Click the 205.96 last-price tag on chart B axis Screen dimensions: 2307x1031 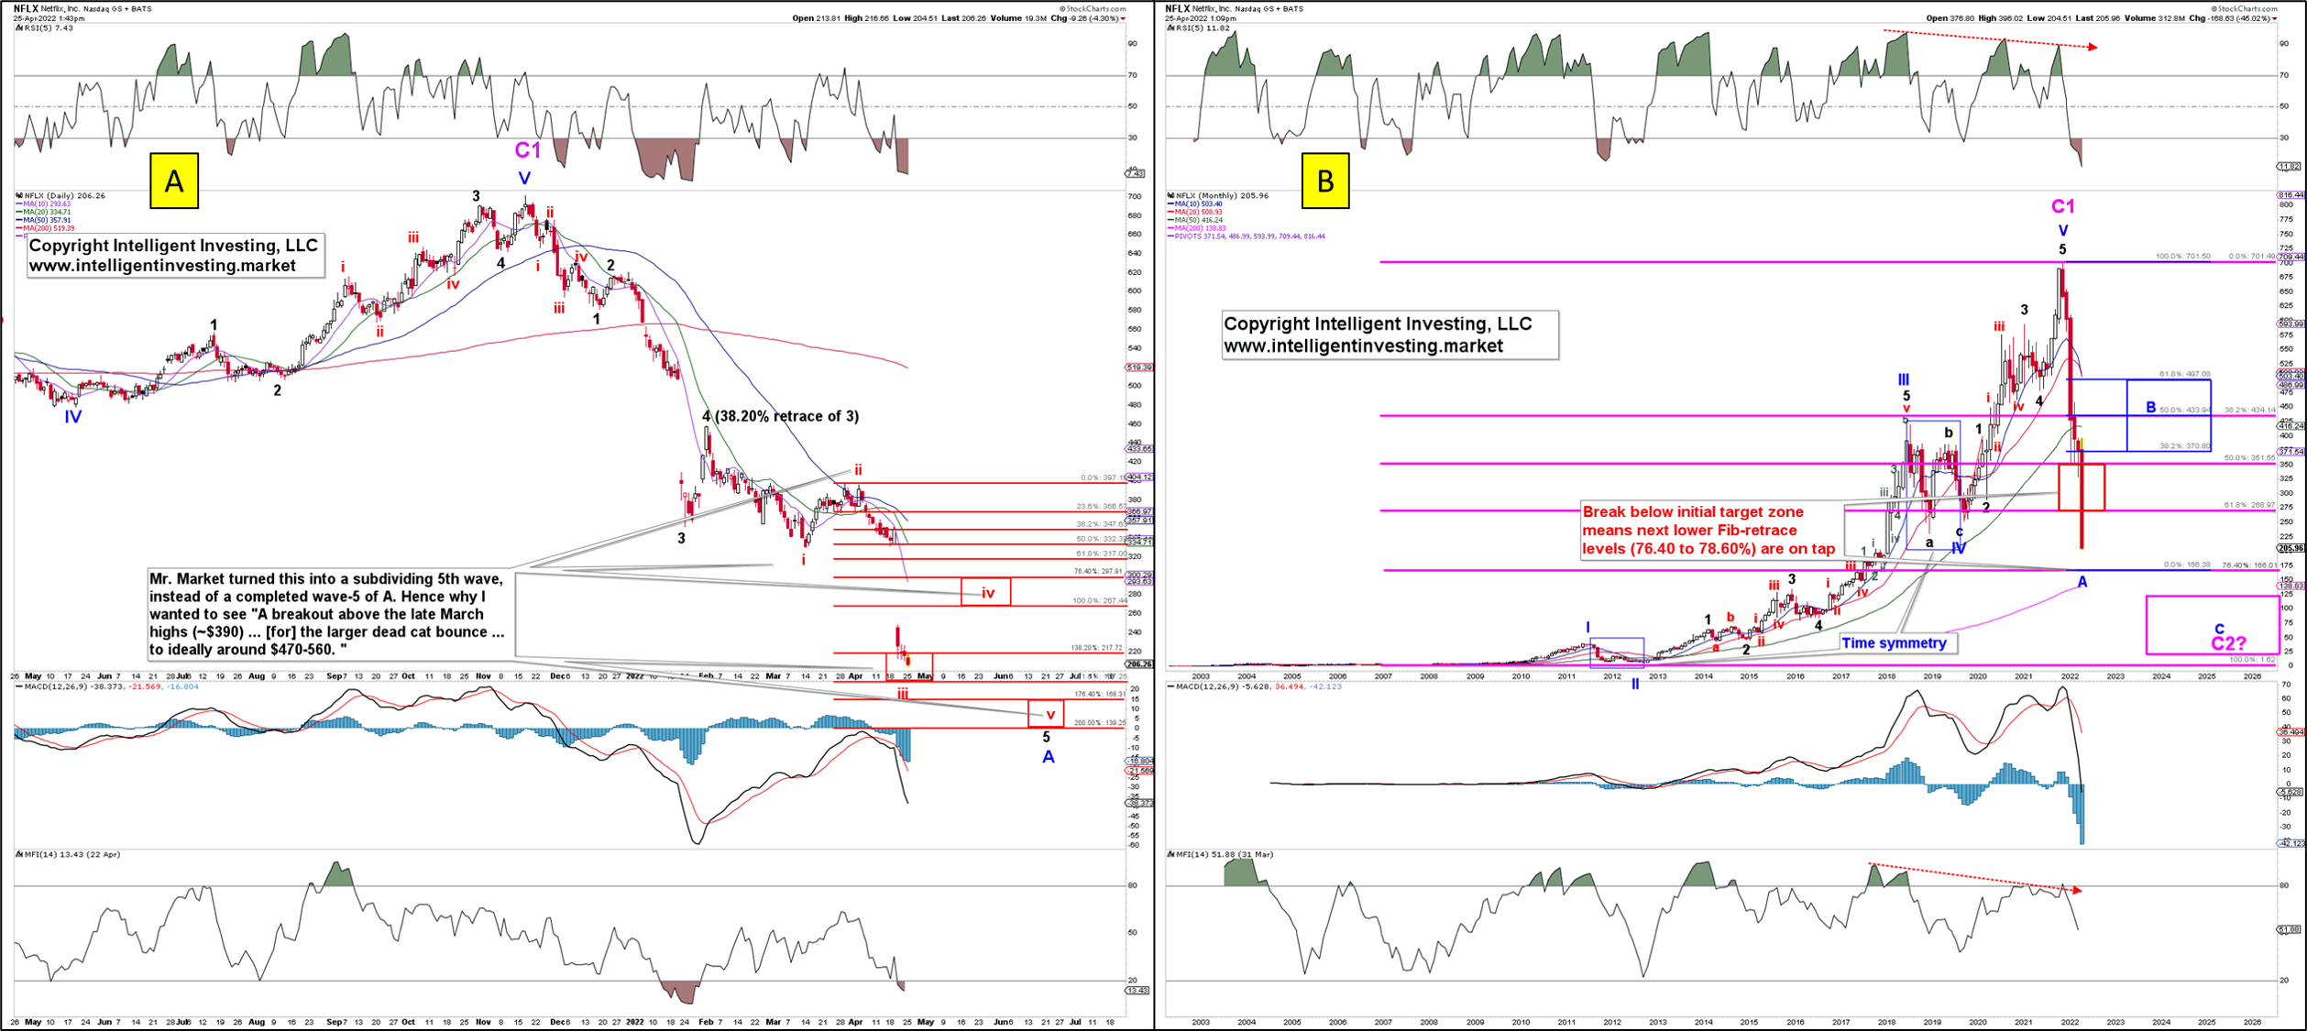tap(2290, 548)
